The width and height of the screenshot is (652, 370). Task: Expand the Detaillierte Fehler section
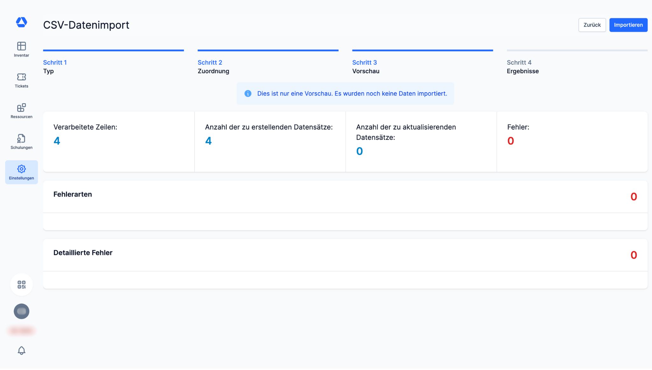coord(83,253)
